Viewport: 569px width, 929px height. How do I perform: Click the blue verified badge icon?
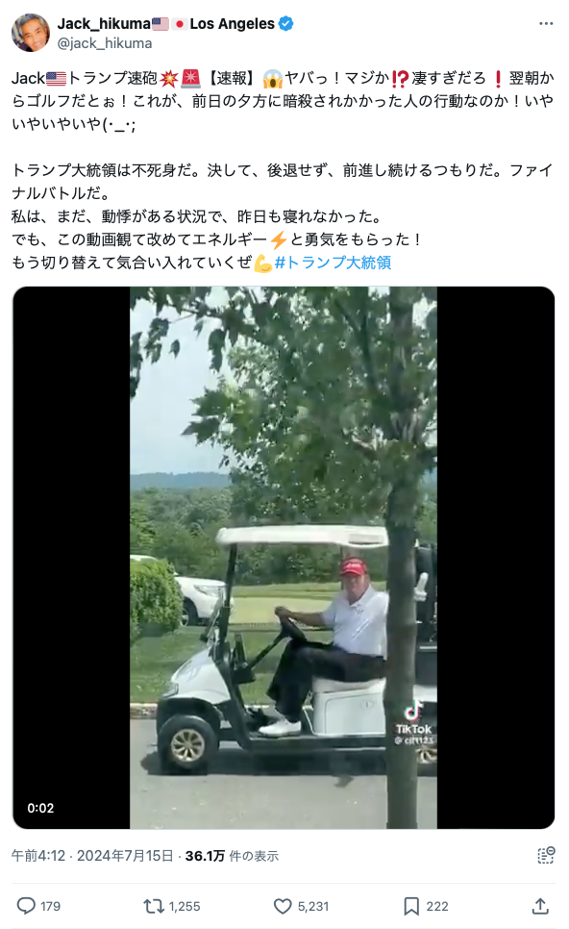(x=286, y=24)
